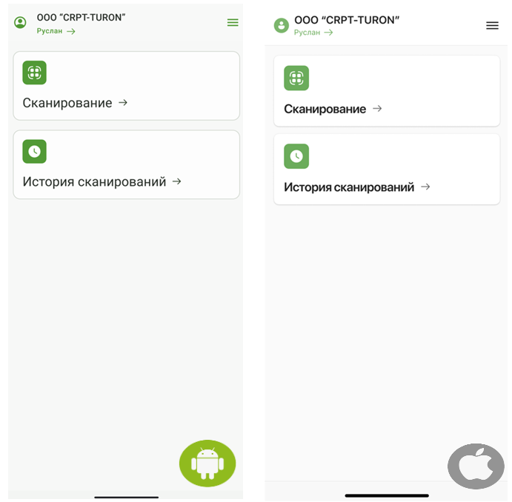
Task: Click arrow next to История сканирований on iOS
Action: [425, 187]
